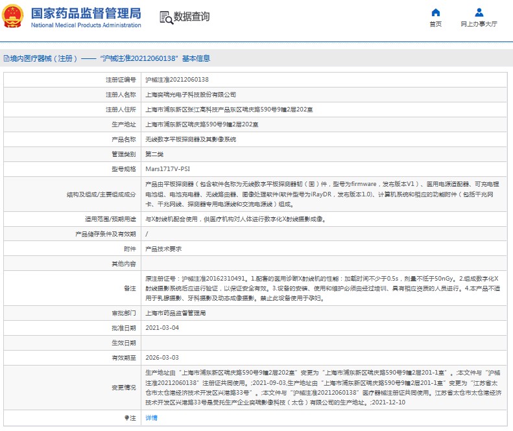The image size is (513, 431).
Task: Click the document icon before 境内医疗器械
Action: tap(6, 58)
